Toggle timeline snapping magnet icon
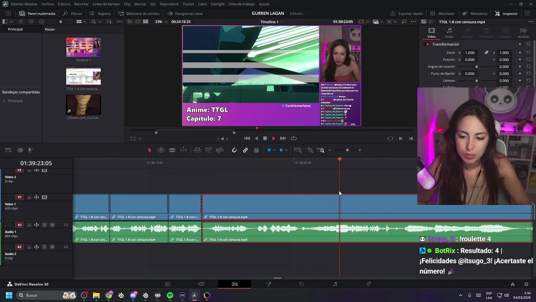Viewport: 536px width, 302px height. tap(234, 150)
